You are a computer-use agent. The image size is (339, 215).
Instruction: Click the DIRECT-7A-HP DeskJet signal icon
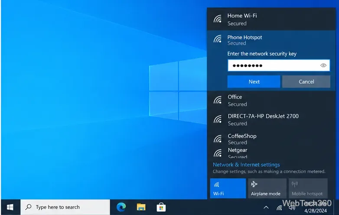tap(218, 119)
